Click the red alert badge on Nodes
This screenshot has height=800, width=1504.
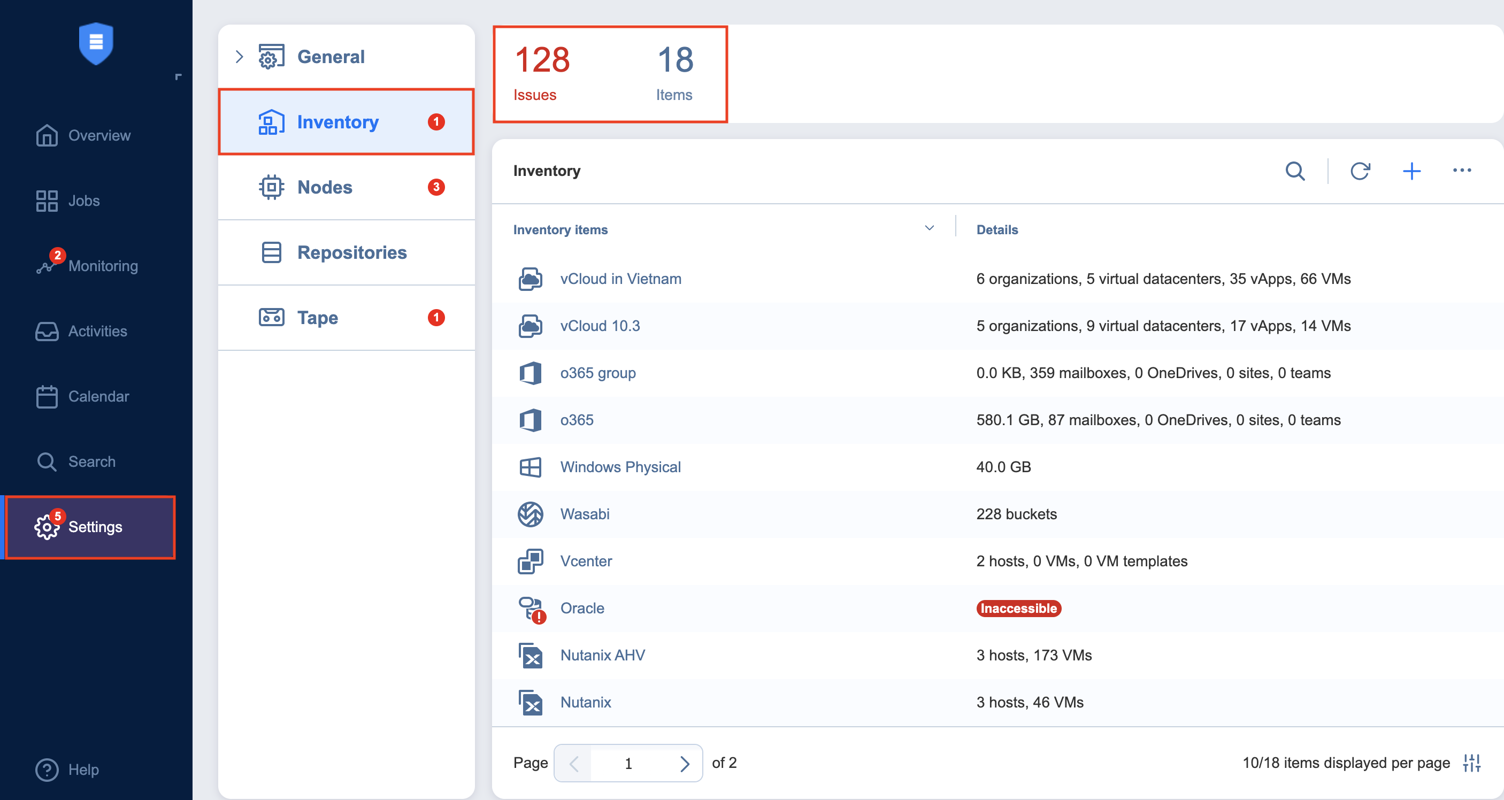coord(436,188)
